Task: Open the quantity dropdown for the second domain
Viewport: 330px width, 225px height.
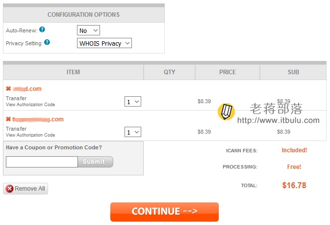Action: coord(133,132)
